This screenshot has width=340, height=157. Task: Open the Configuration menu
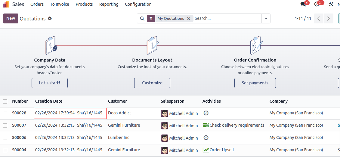pos(138,4)
